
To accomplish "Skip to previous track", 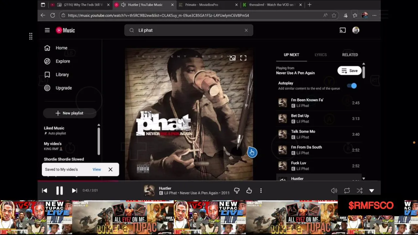I will [44, 191].
